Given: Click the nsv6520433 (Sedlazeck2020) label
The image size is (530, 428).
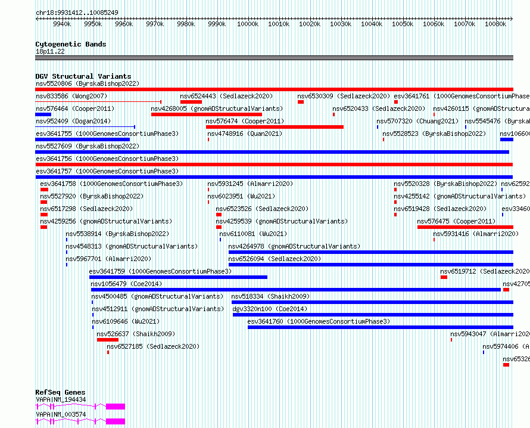Looking at the screenshot, I should pos(379,108).
